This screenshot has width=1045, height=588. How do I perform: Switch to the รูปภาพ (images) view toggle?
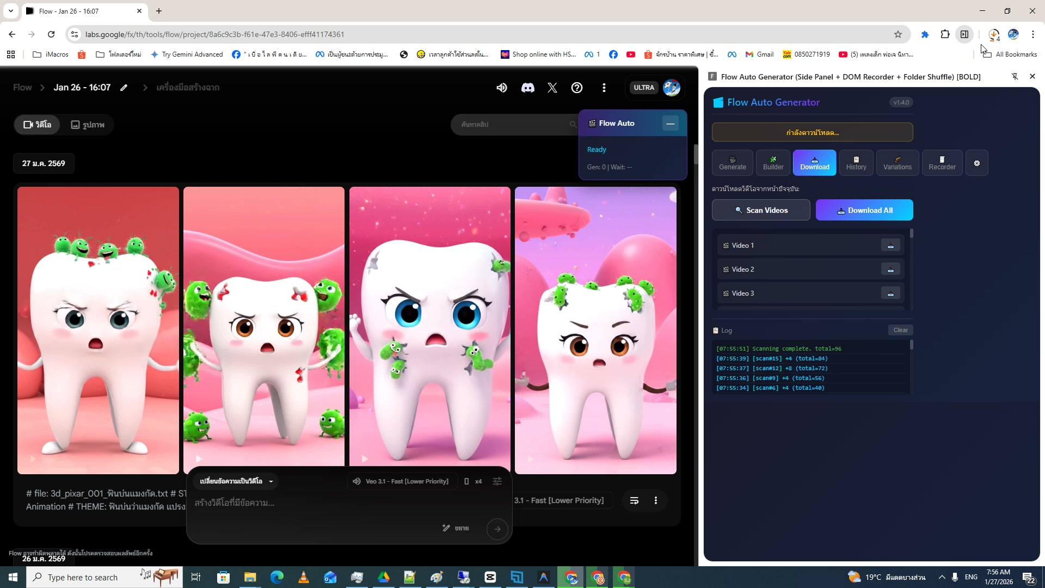pyautogui.click(x=88, y=125)
